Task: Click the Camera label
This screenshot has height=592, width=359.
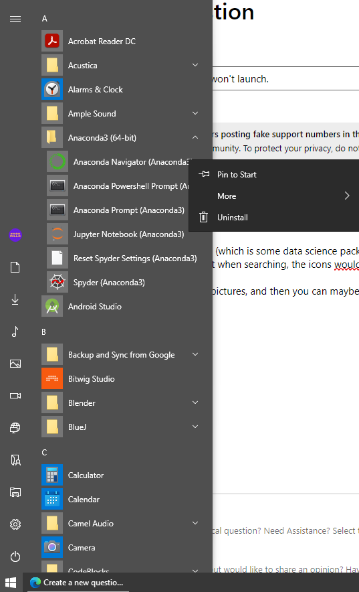Action: point(82,548)
